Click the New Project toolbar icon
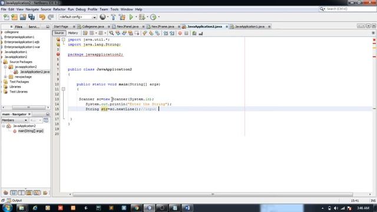 pyautogui.click(x=14, y=17)
